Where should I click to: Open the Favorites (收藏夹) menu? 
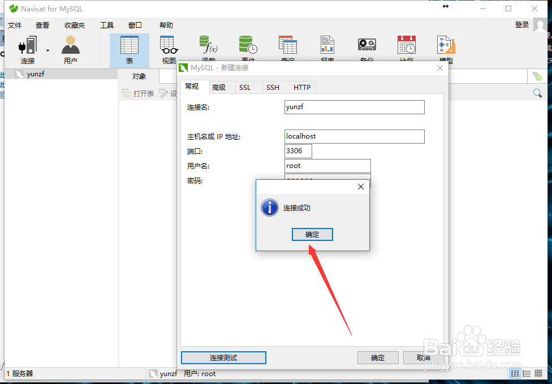75,25
